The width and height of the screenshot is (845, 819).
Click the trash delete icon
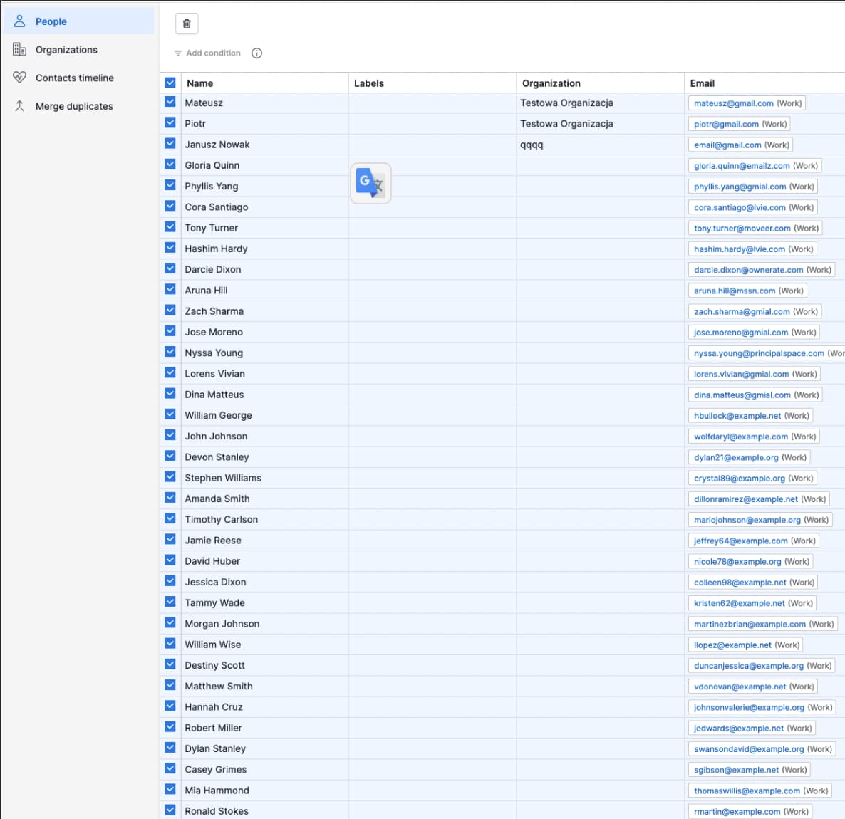pyautogui.click(x=187, y=24)
